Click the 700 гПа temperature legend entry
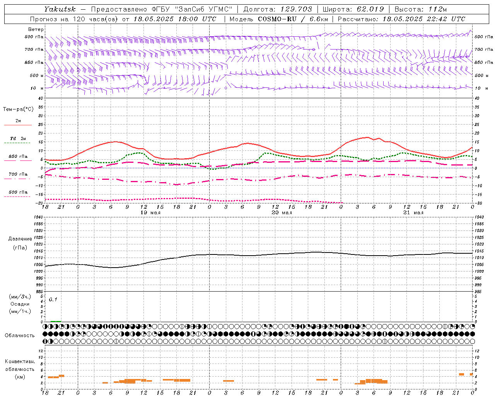Screen dimensions: 495x396 pyautogui.click(x=18, y=174)
